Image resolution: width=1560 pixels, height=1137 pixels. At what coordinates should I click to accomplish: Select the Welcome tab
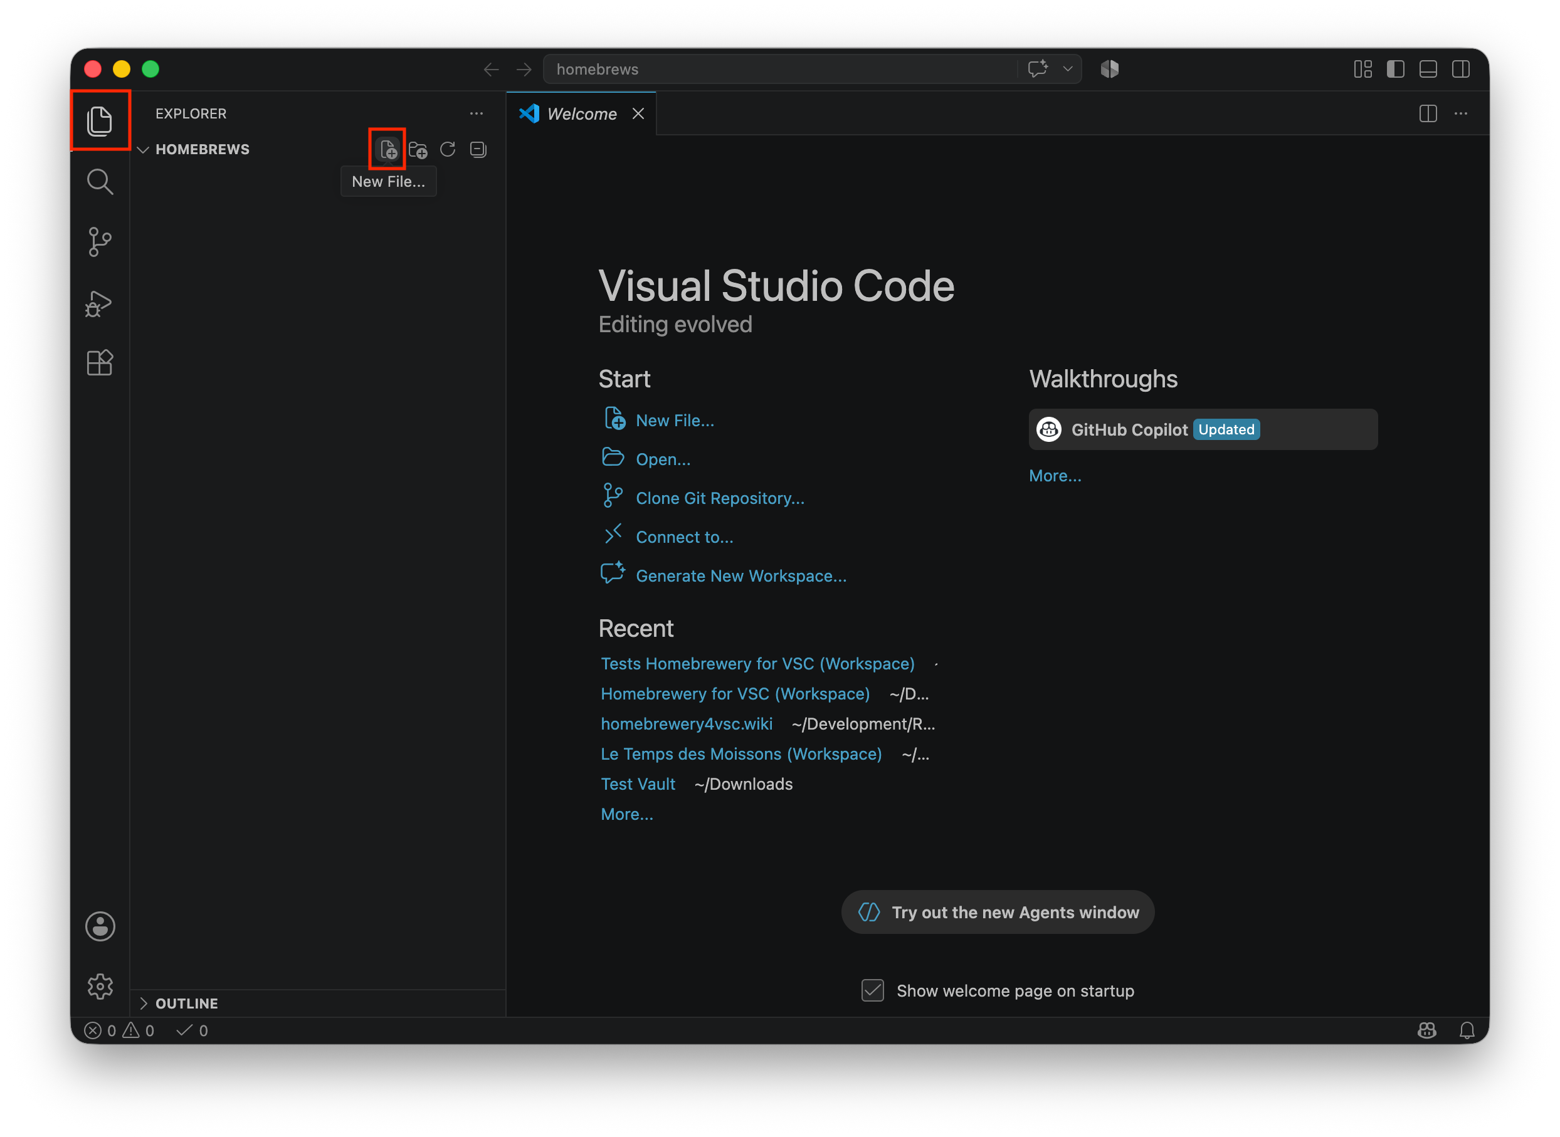tap(581, 113)
